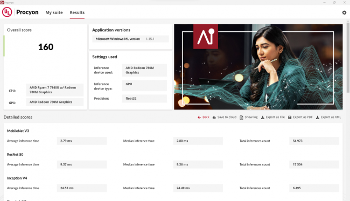
Task: Click the Save to cloud icon
Action: pyautogui.click(x=214, y=117)
